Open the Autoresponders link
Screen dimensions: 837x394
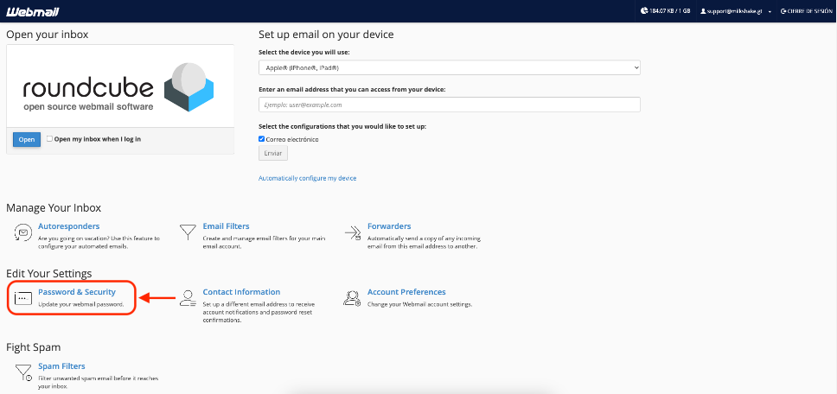pos(69,226)
